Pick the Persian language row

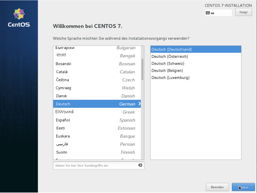(97, 144)
